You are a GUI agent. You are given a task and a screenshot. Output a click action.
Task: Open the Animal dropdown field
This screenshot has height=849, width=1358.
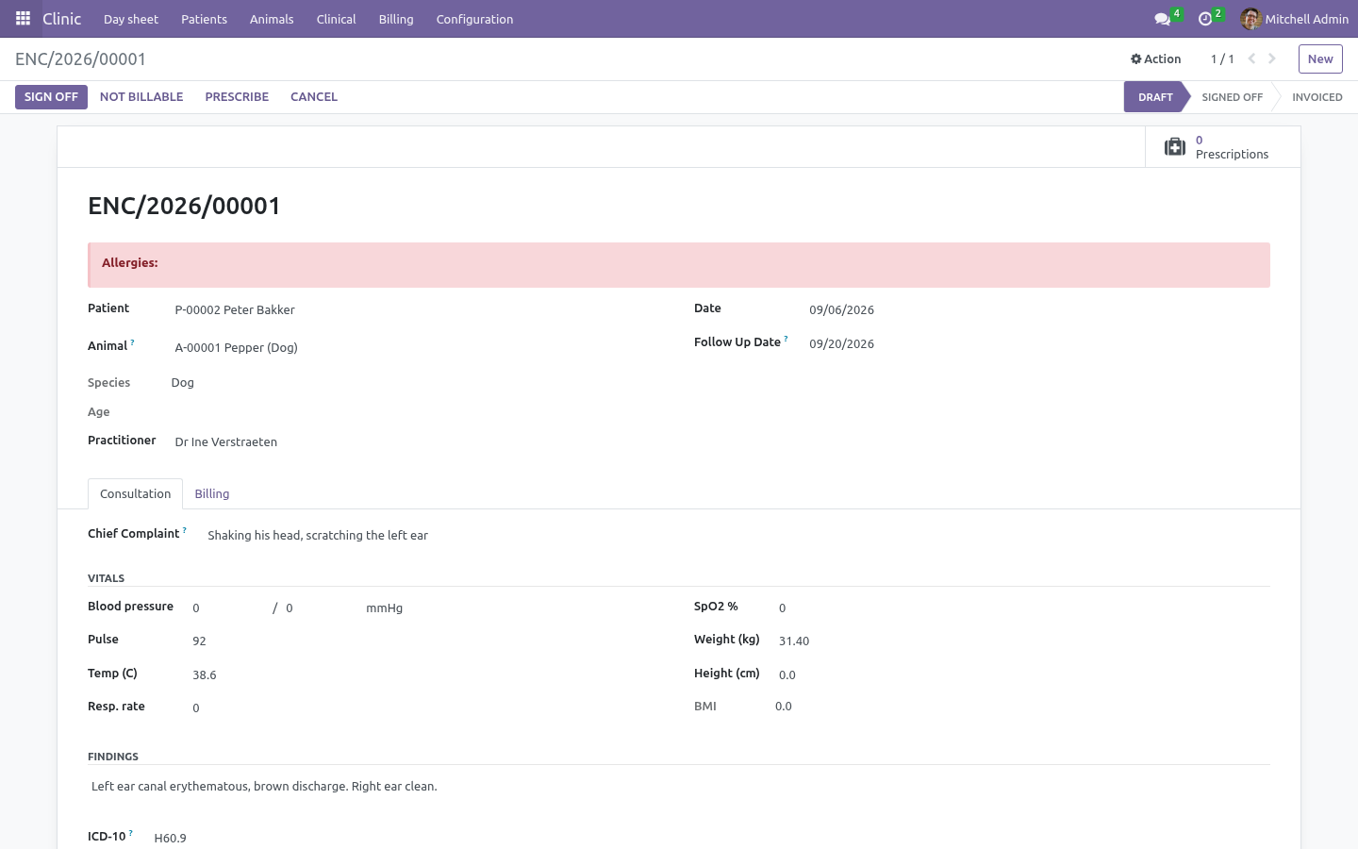[x=417, y=347]
